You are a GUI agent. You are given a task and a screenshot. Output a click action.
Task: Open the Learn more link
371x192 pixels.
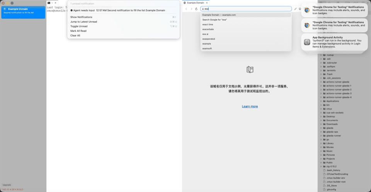(250, 107)
